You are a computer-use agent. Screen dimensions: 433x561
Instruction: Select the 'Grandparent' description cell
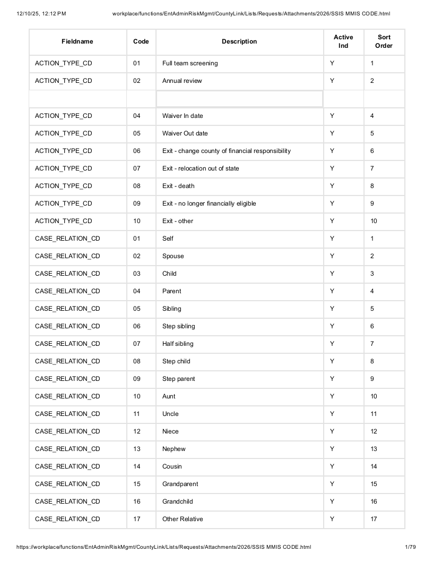click(239, 484)
